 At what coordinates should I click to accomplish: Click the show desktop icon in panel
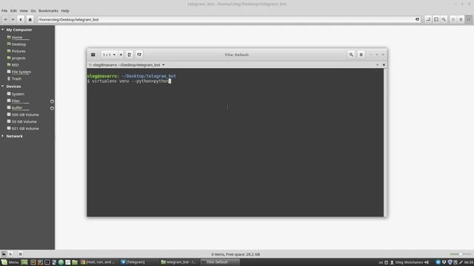coord(24,262)
